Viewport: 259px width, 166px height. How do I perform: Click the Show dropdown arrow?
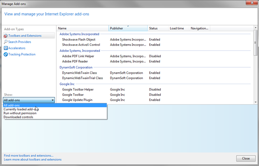click(x=53, y=100)
